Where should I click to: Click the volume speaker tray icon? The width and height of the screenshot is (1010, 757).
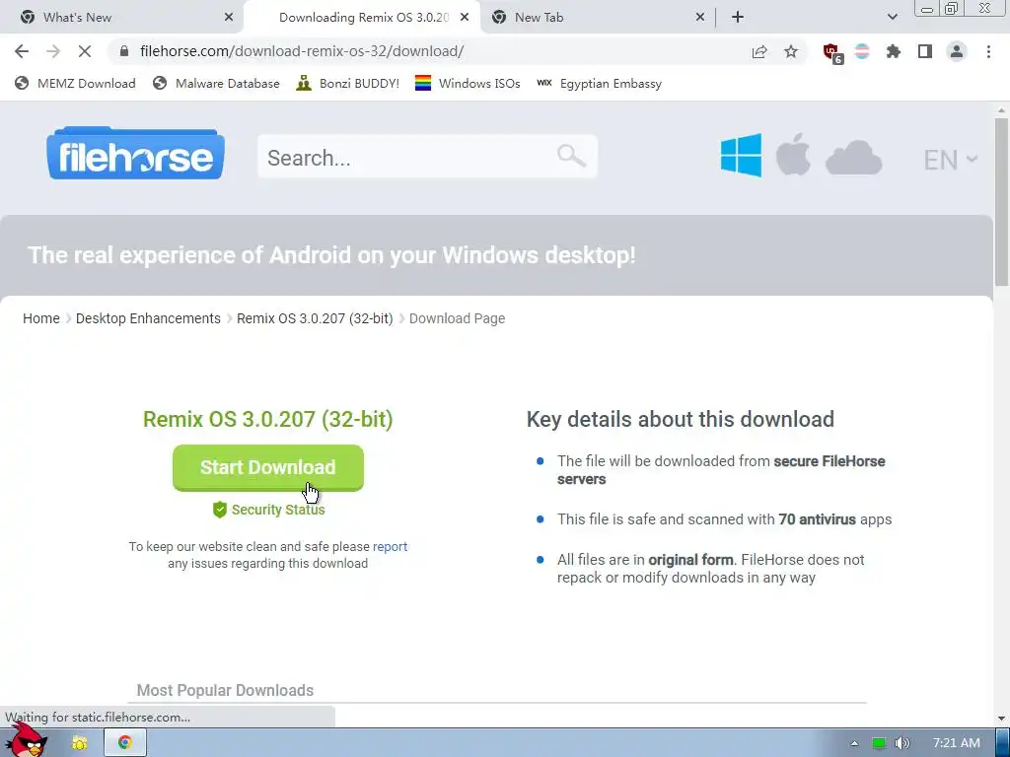[902, 743]
